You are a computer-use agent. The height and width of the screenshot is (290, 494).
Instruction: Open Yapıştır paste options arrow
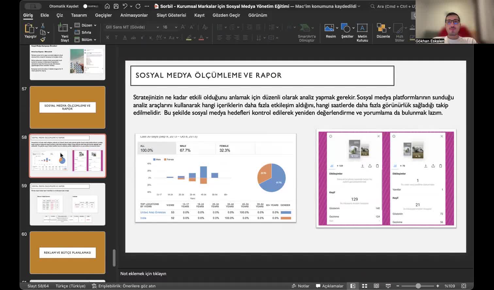(x=37, y=28)
